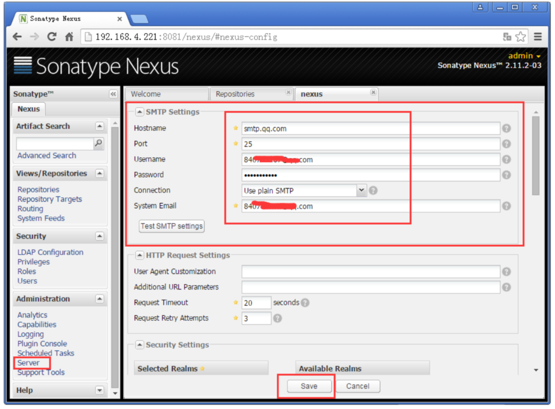Screen dimensions: 555x409
Task: Open Repositories link in sidebar
Action: coord(38,190)
